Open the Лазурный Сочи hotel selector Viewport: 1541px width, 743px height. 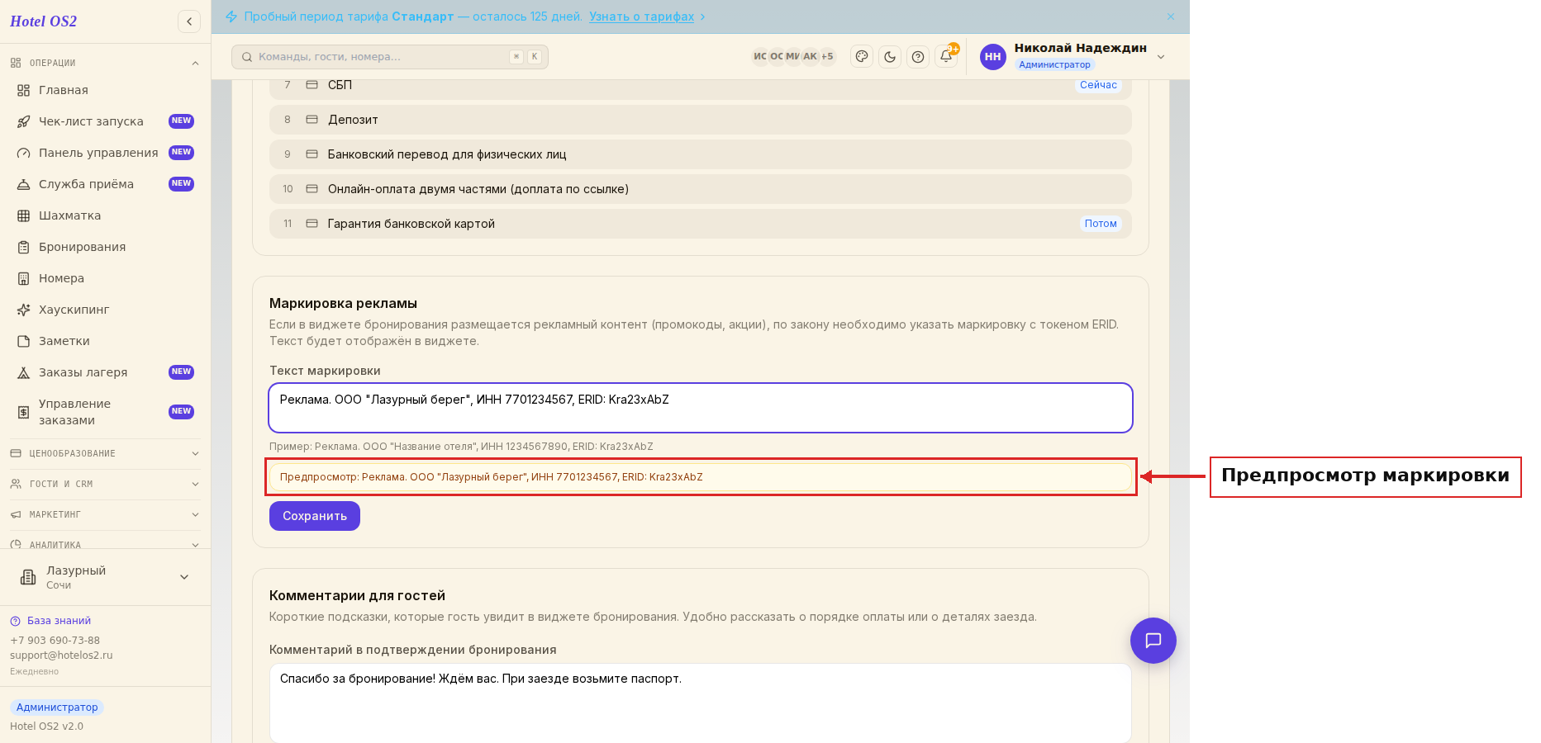click(105, 577)
